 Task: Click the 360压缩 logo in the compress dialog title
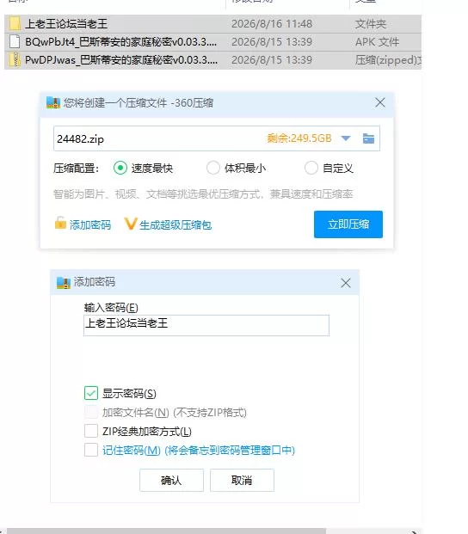point(53,102)
